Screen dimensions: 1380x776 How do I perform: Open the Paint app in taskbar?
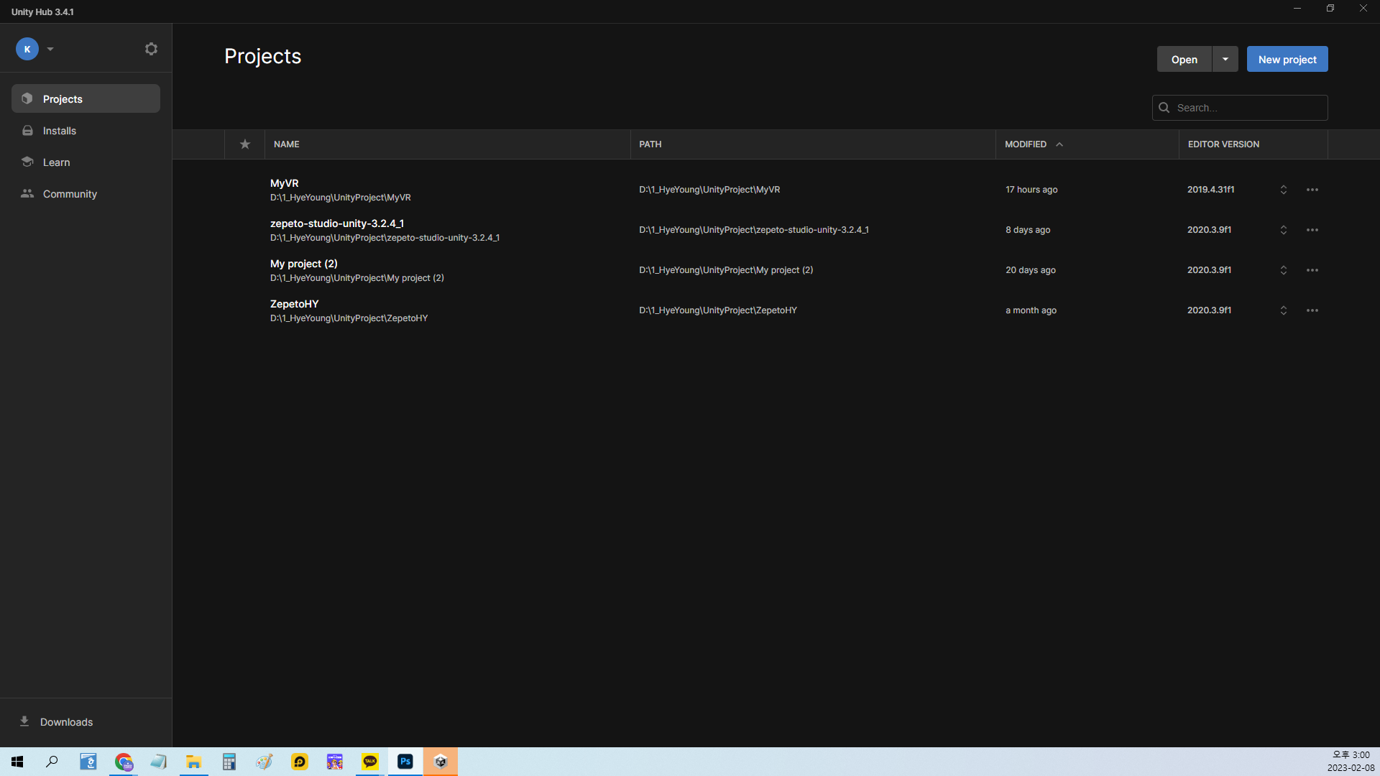[x=264, y=762]
